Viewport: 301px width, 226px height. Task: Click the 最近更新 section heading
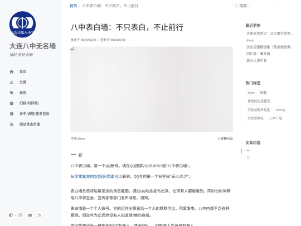tap(253, 26)
